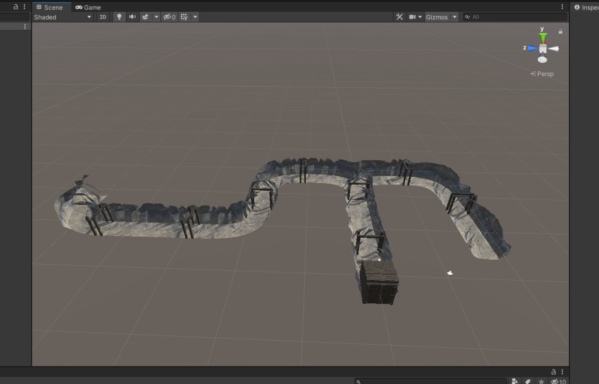
Task: Toggle scene lighting
Action: (x=119, y=16)
